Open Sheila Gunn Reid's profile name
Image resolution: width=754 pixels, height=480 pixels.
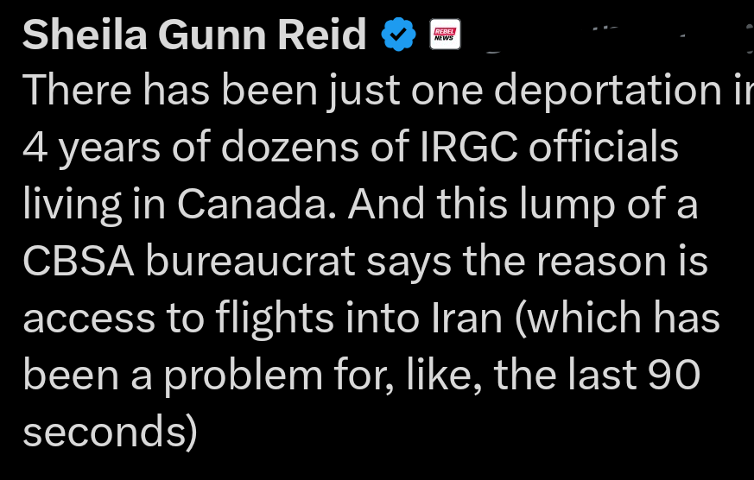click(x=194, y=36)
